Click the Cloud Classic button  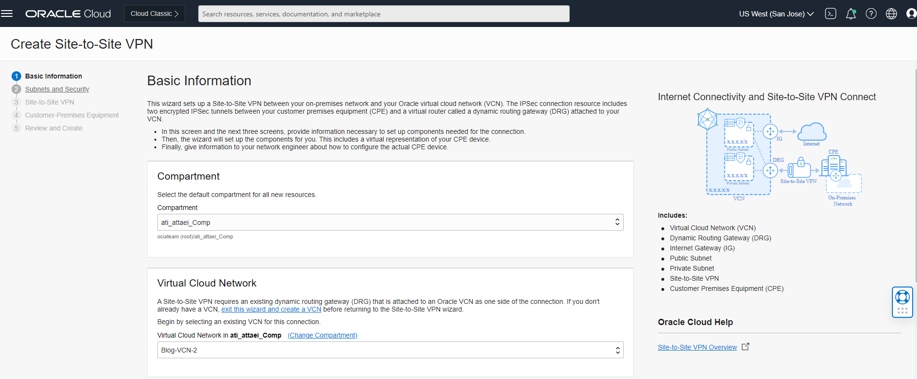pos(154,13)
